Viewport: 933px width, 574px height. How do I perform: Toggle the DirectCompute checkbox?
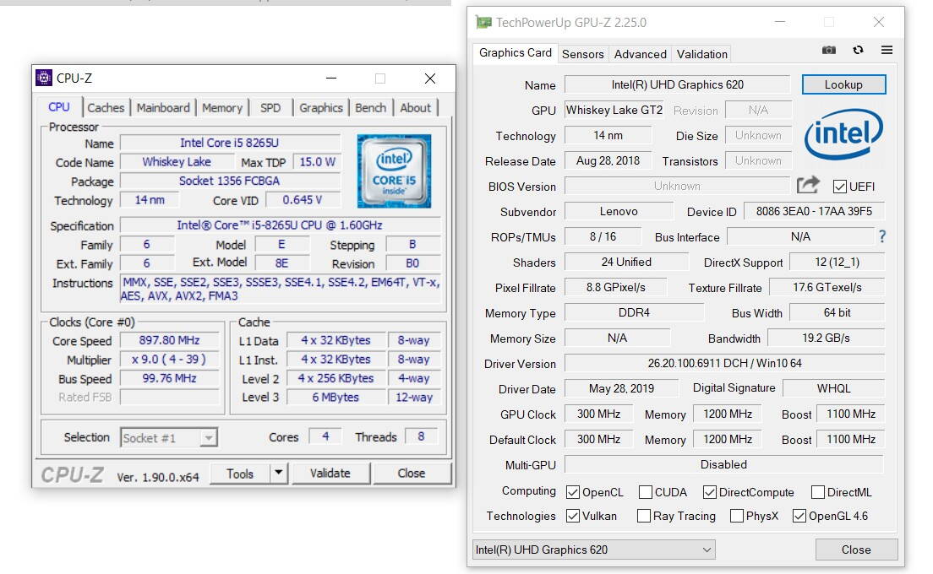(x=709, y=492)
